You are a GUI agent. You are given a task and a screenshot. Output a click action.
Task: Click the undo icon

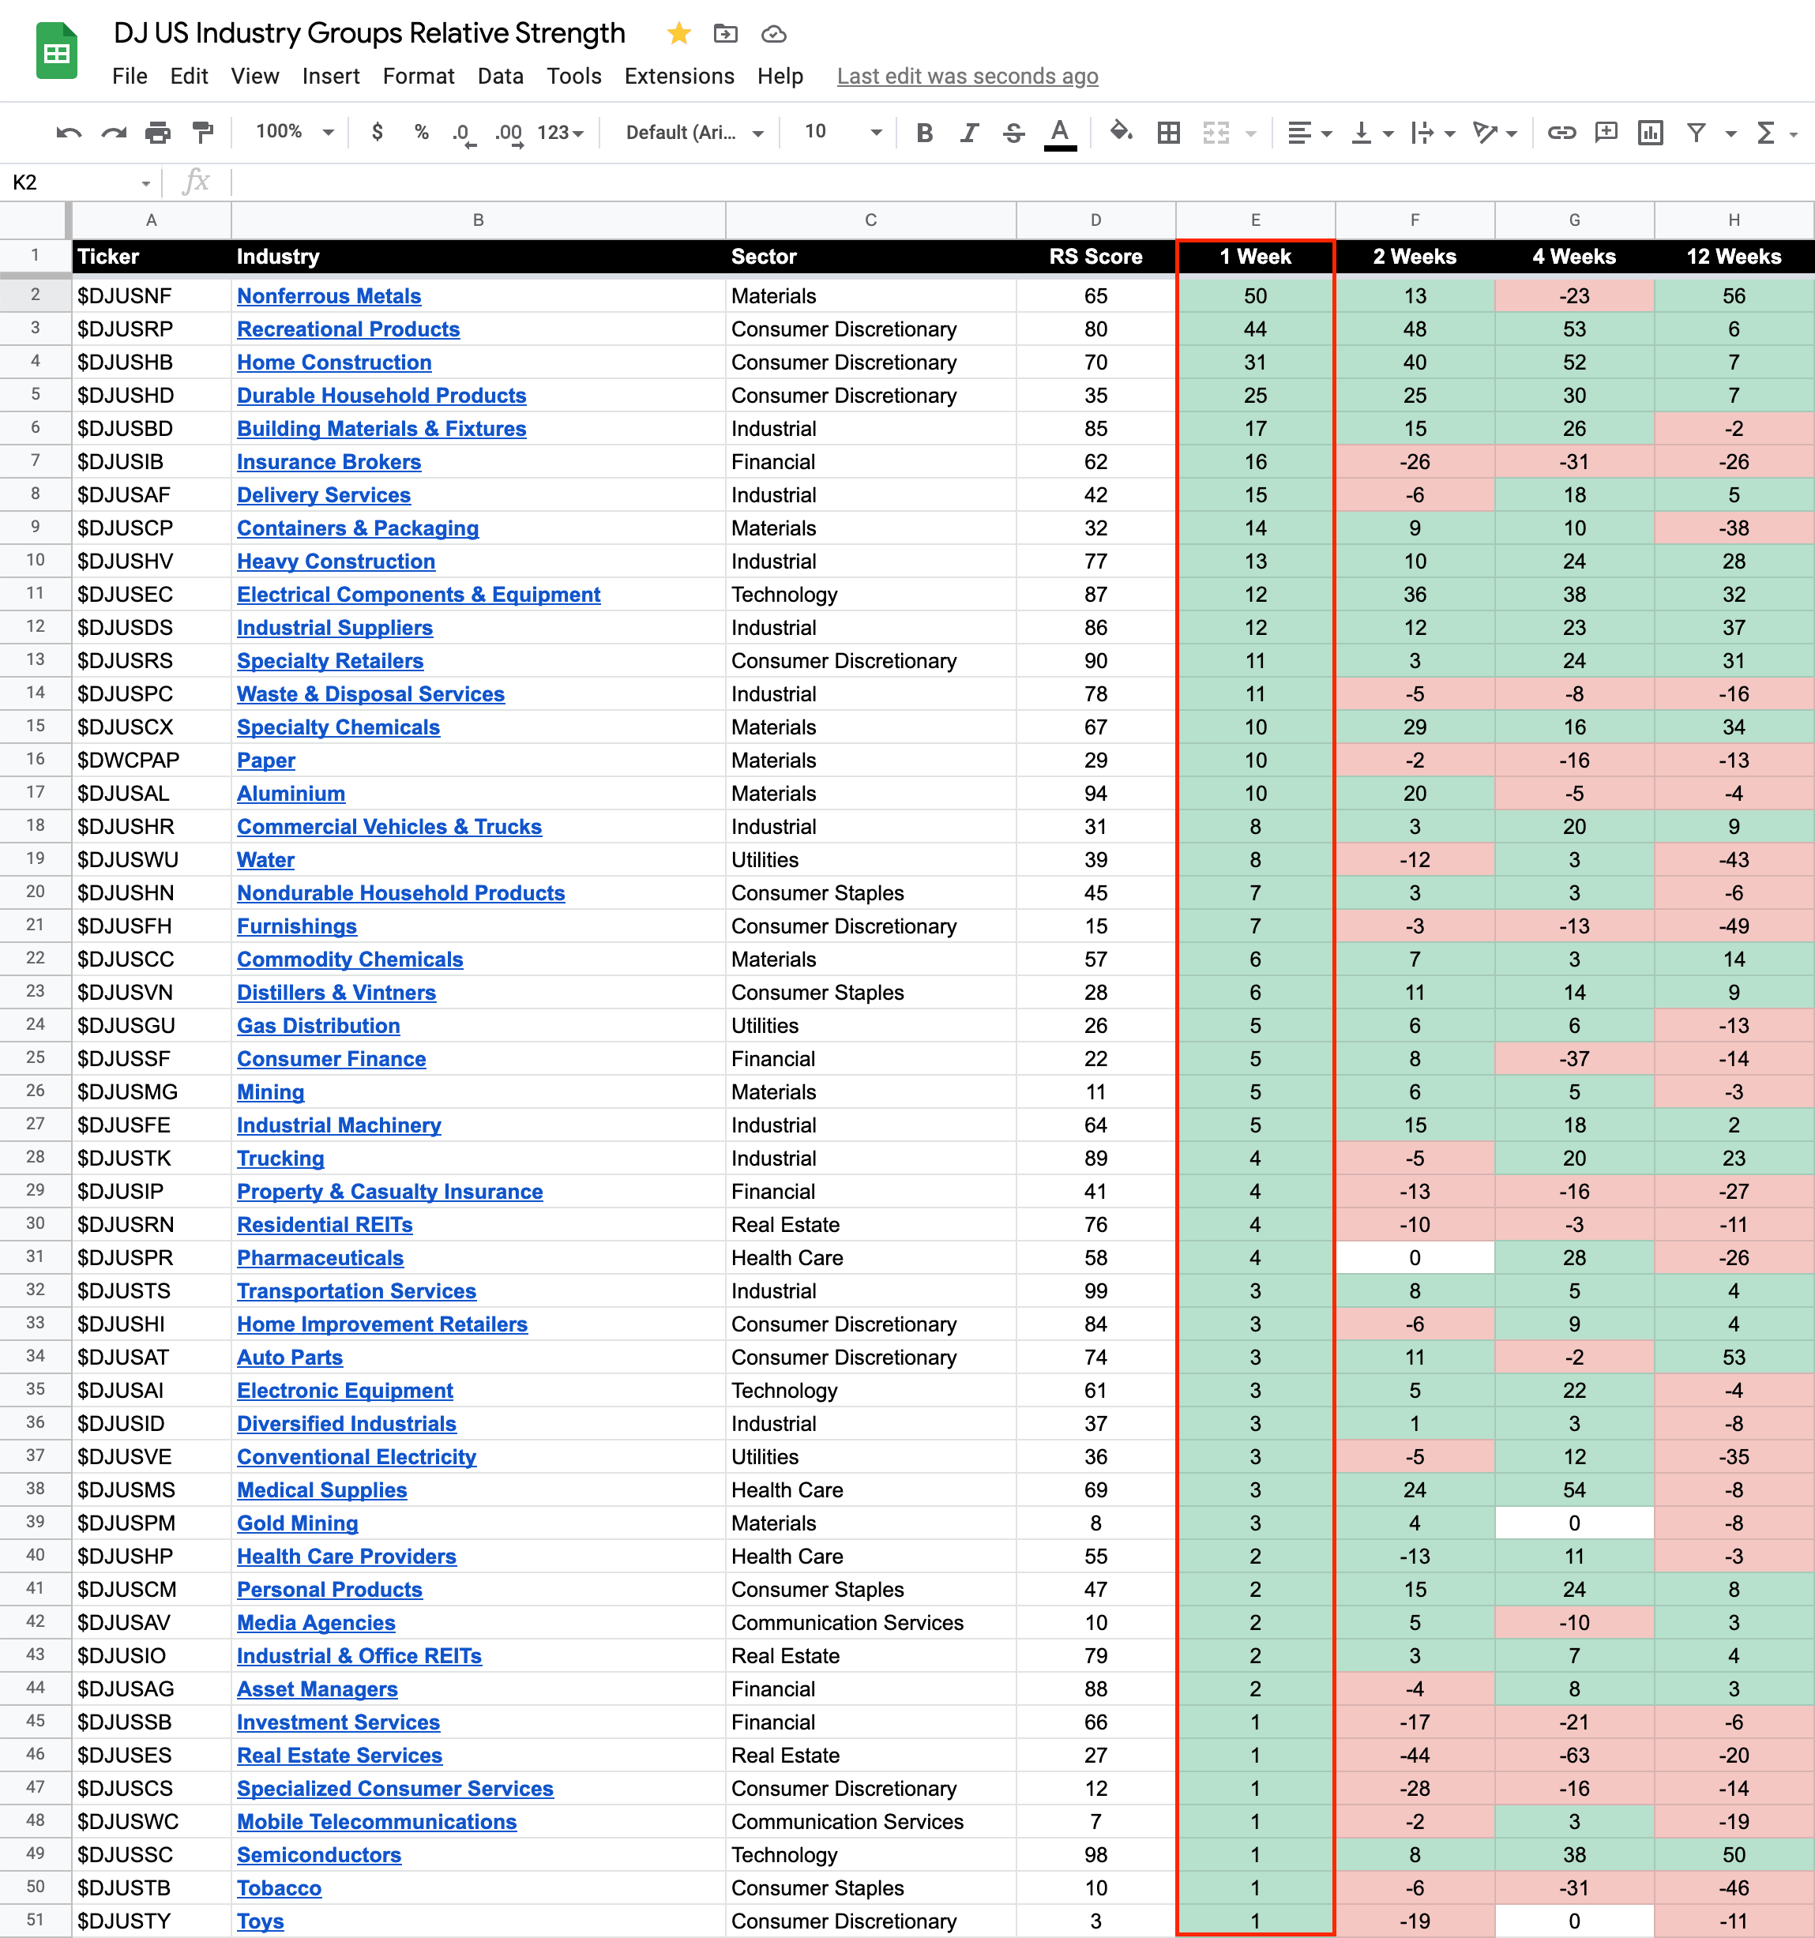pos(68,133)
